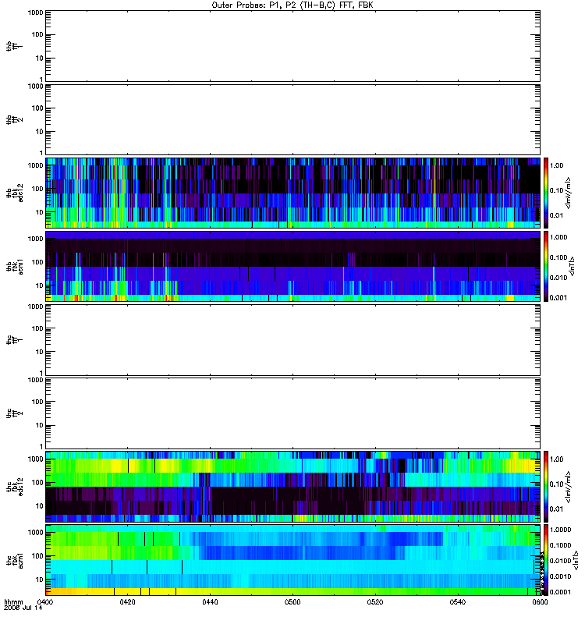Click the <|mV/m|> unit label beside thb edc12 color bar

[569, 193]
